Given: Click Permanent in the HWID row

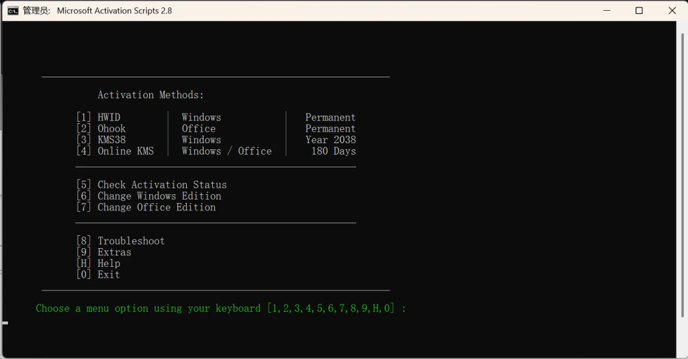Looking at the screenshot, I should pyautogui.click(x=331, y=117).
